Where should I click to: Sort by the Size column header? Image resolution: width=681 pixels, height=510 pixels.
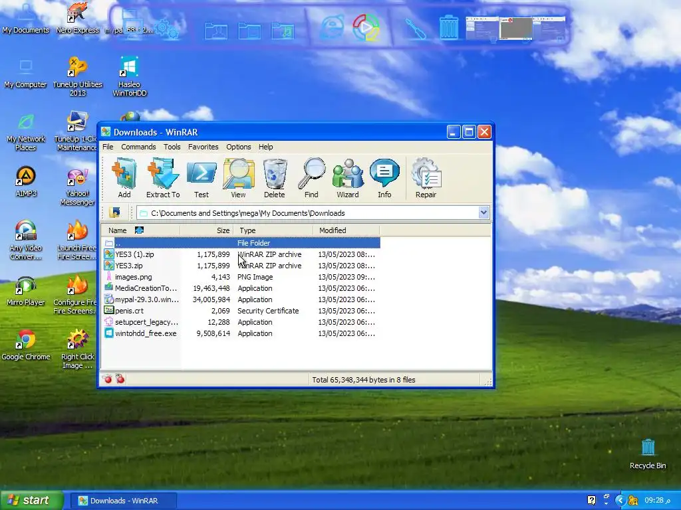tap(207, 230)
